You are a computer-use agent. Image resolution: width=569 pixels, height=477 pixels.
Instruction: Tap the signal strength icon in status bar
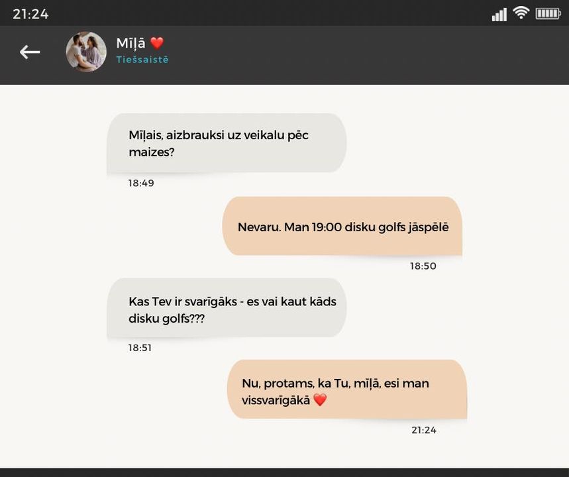(499, 15)
